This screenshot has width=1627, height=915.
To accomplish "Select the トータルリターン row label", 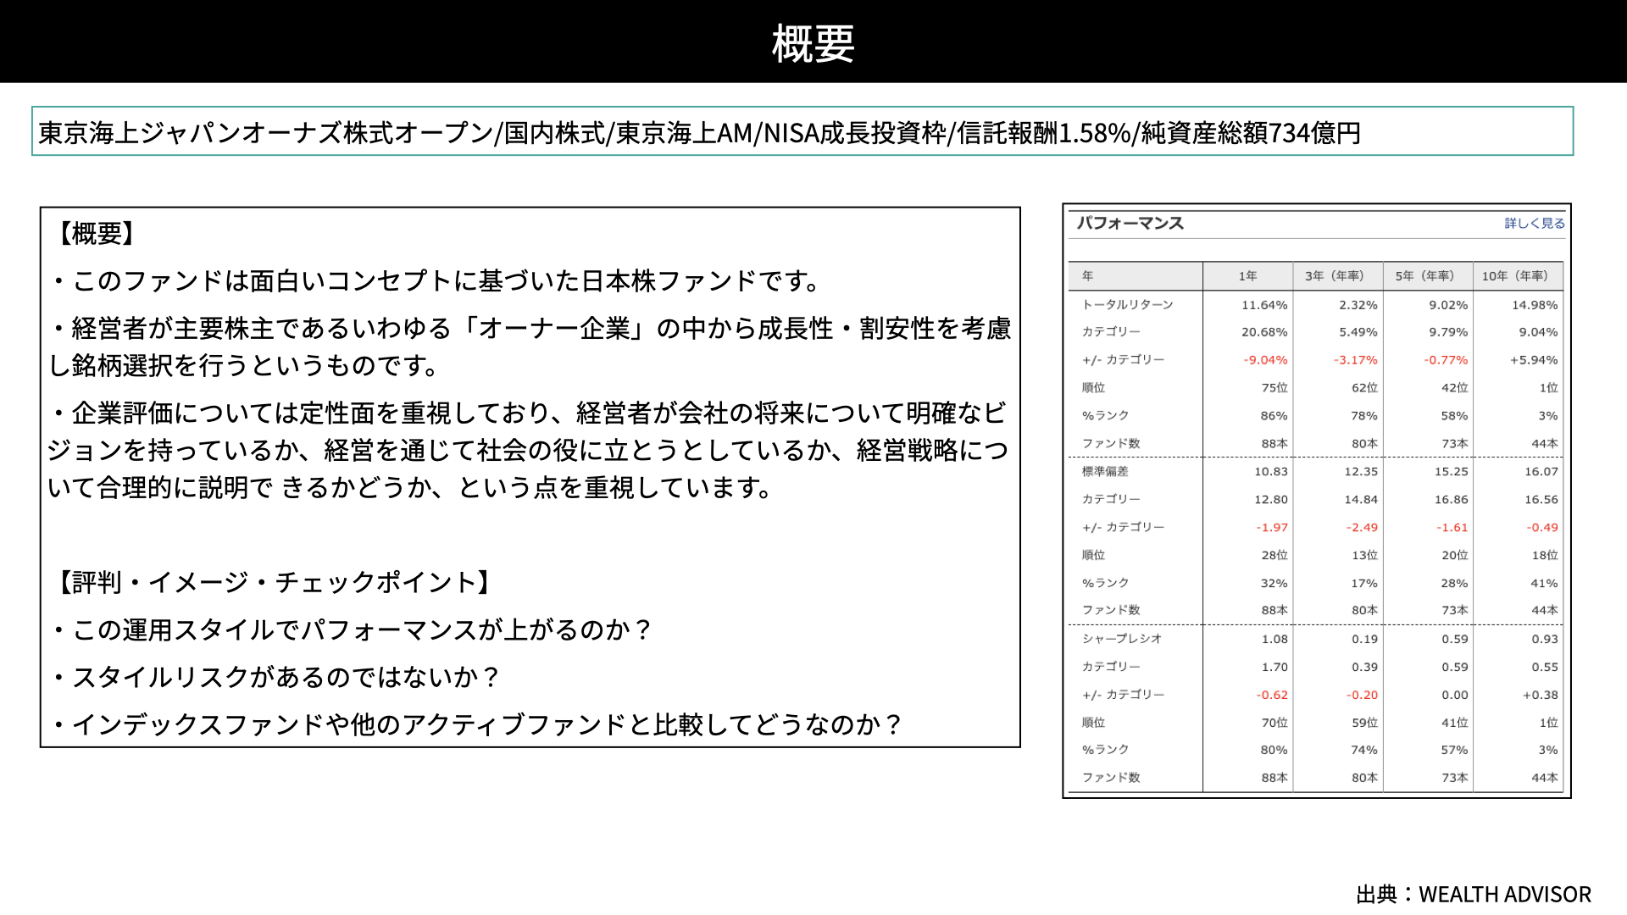I will [x=1128, y=304].
